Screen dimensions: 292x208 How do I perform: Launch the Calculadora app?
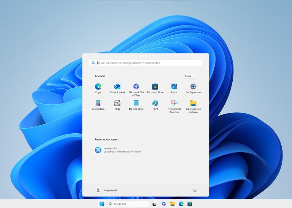(x=98, y=104)
